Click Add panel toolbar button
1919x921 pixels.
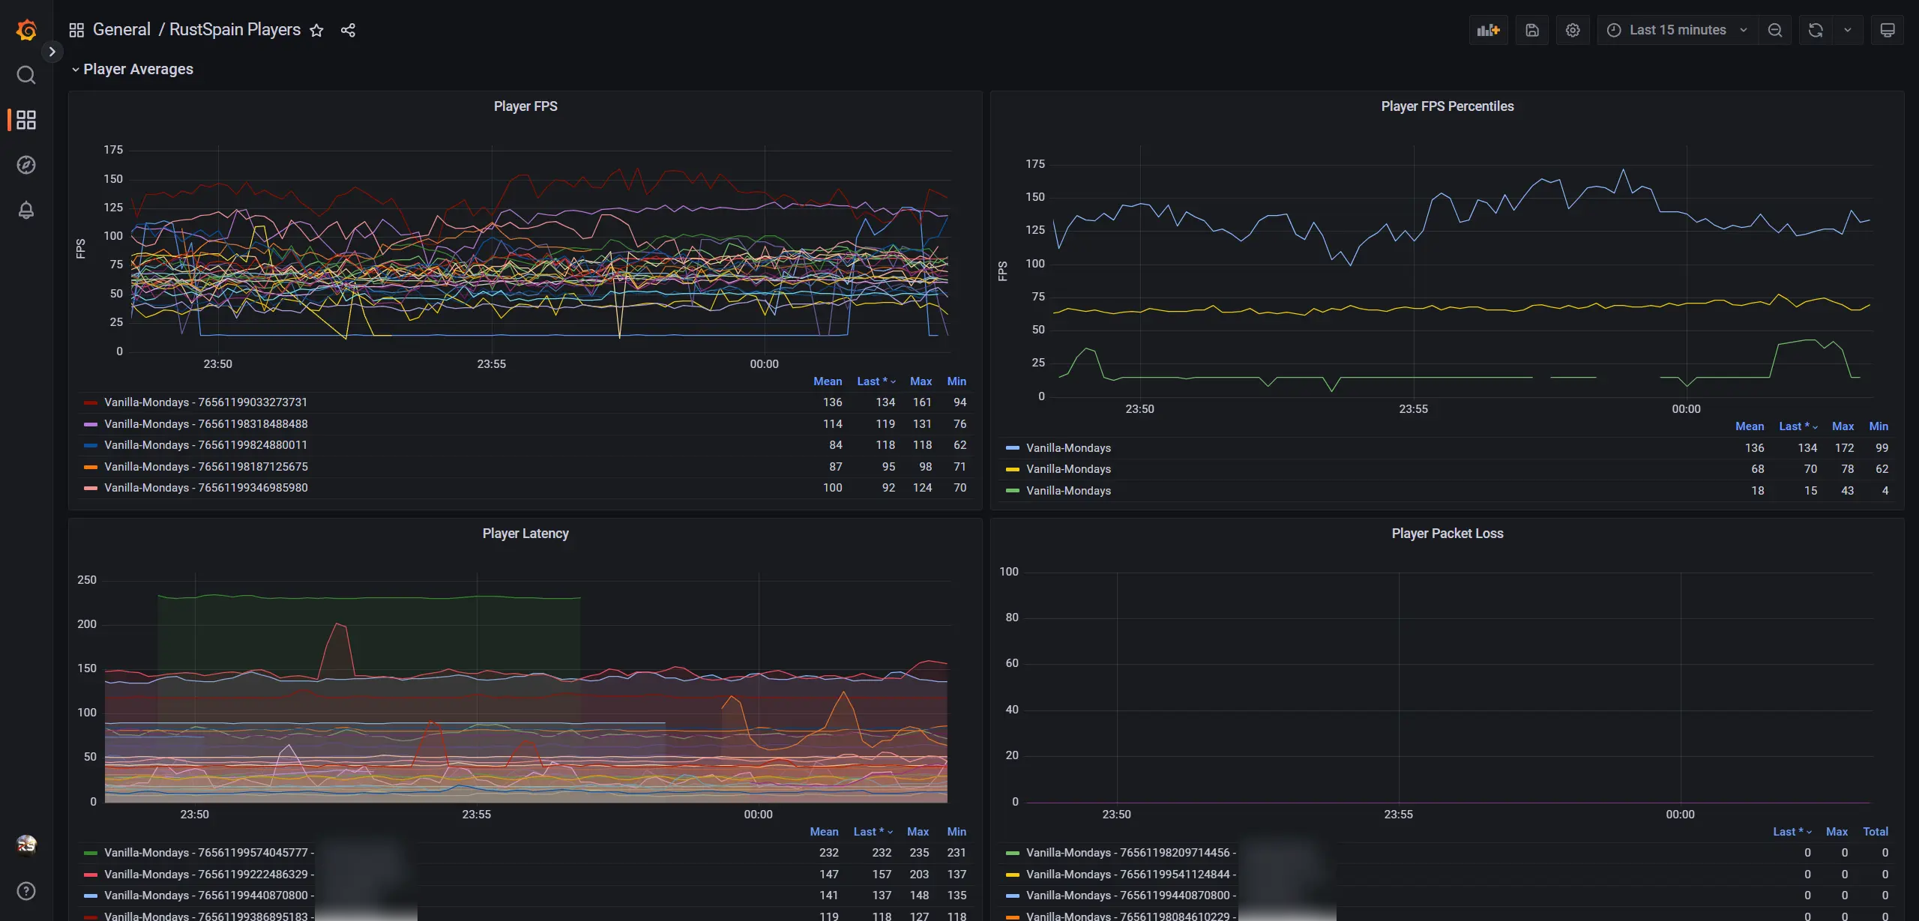coord(1488,30)
